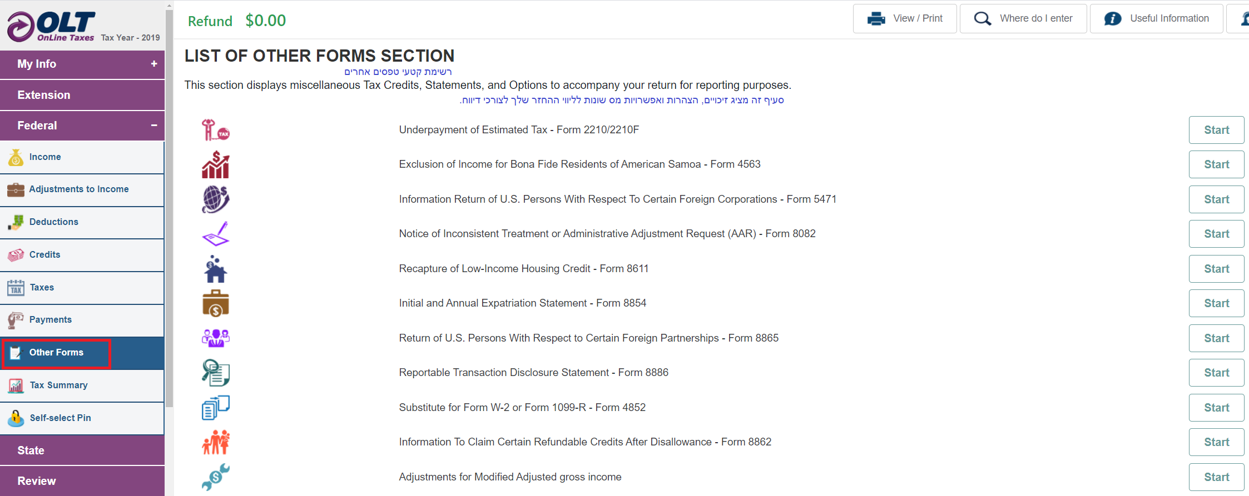The width and height of the screenshot is (1249, 496).
Task: Open Where do I enter search
Action: [x=1023, y=18]
